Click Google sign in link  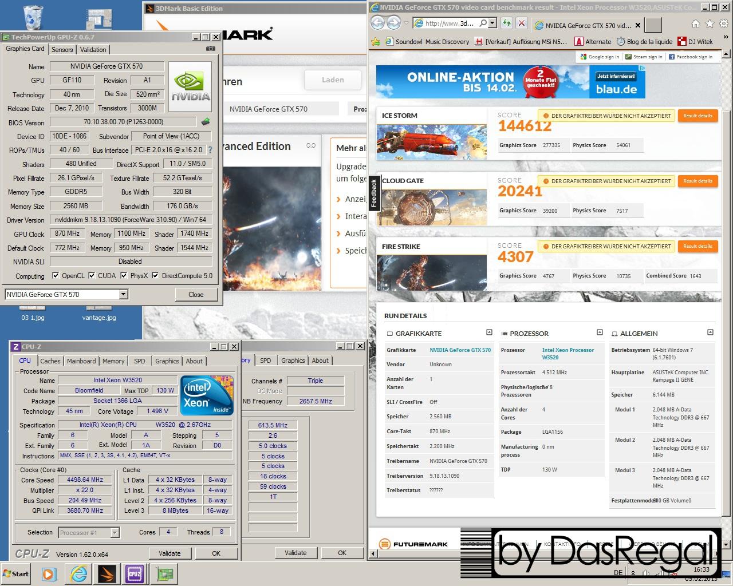click(600, 57)
